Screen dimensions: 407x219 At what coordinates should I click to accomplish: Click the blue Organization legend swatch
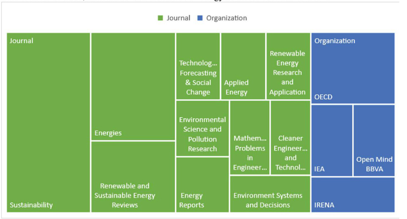tap(200, 18)
